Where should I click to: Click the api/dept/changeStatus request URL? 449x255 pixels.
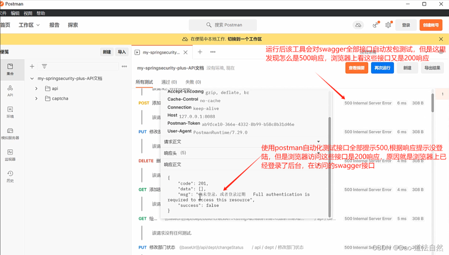tap(212, 247)
